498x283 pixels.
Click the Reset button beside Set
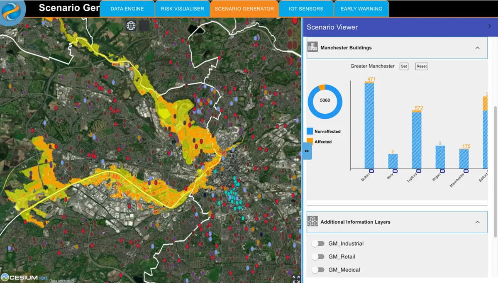[x=421, y=66]
